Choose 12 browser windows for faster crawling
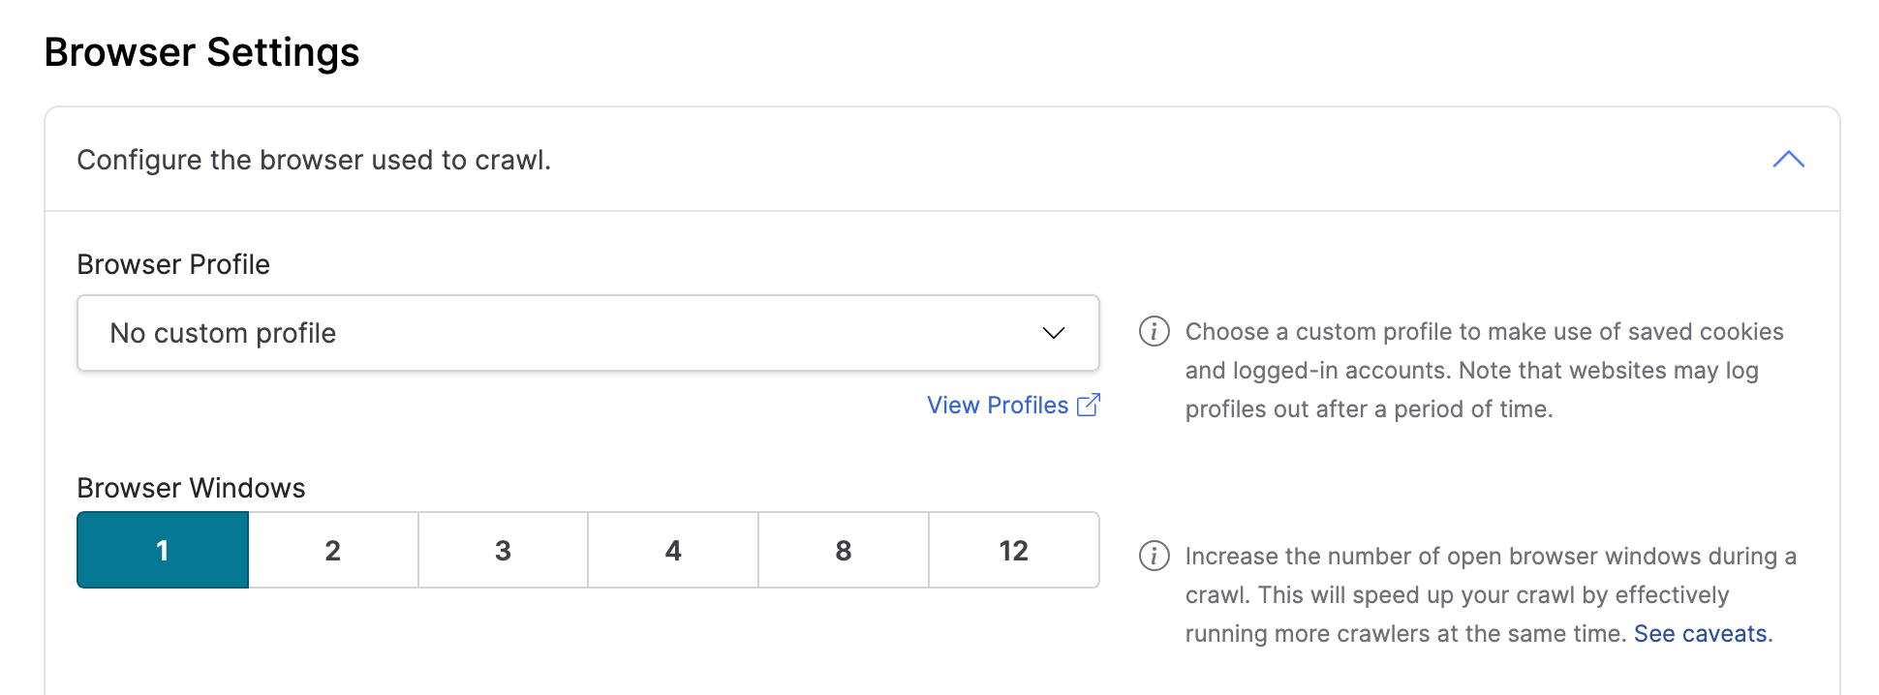Viewport: 1879px width, 695px height. (x=1013, y=550)
